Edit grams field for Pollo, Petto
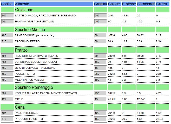The image size is (171, 124). [100, 74]
